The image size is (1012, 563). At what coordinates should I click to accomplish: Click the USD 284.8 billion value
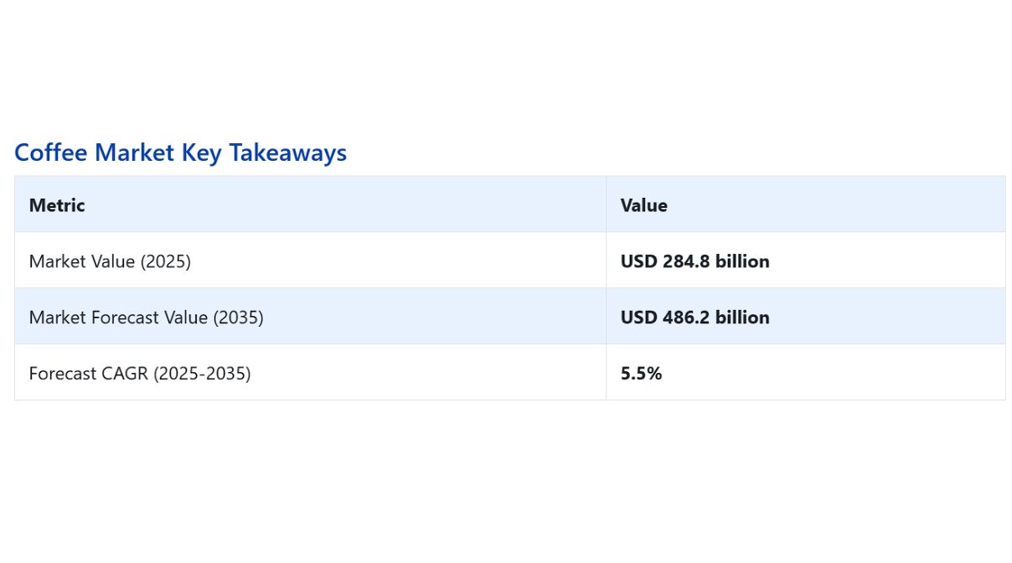(x=694, y=261)
